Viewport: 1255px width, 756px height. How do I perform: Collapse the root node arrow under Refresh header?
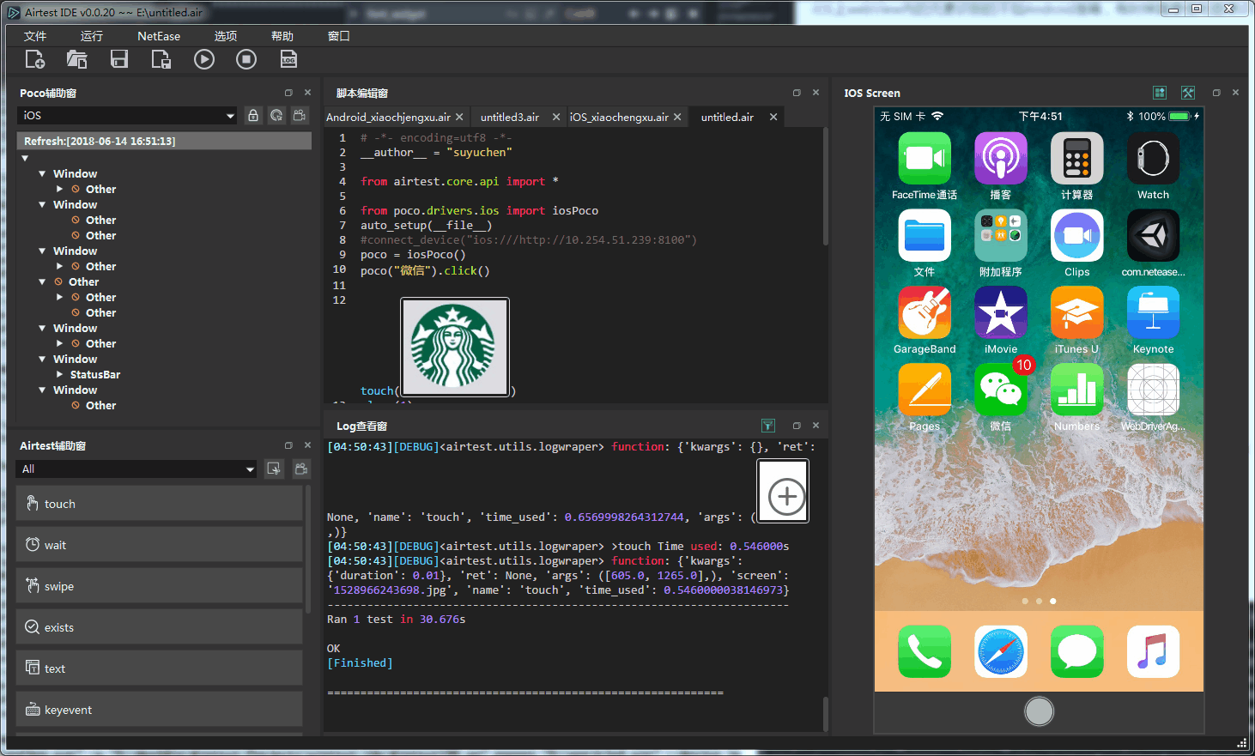(25, 158)
